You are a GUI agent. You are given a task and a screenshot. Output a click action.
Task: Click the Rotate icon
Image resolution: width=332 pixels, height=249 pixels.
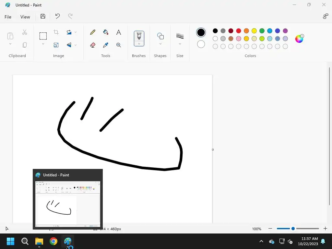69,32
